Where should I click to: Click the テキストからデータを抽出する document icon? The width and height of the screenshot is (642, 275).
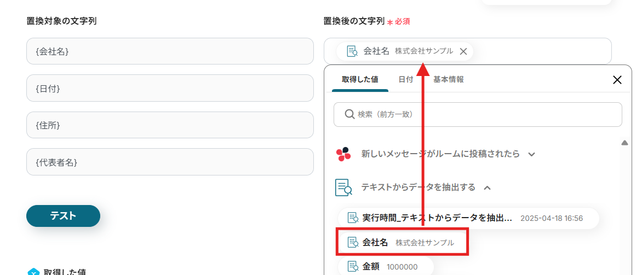click(x=343, y=188)
